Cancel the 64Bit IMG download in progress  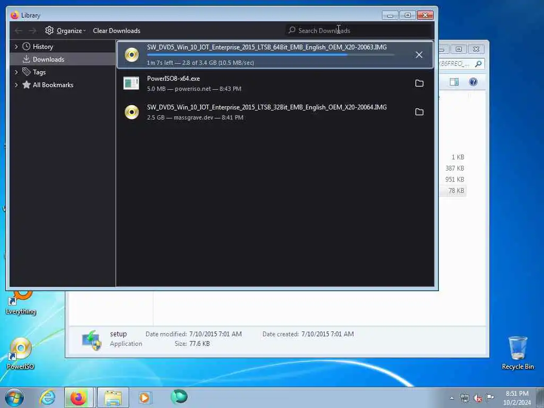(419, 55)
